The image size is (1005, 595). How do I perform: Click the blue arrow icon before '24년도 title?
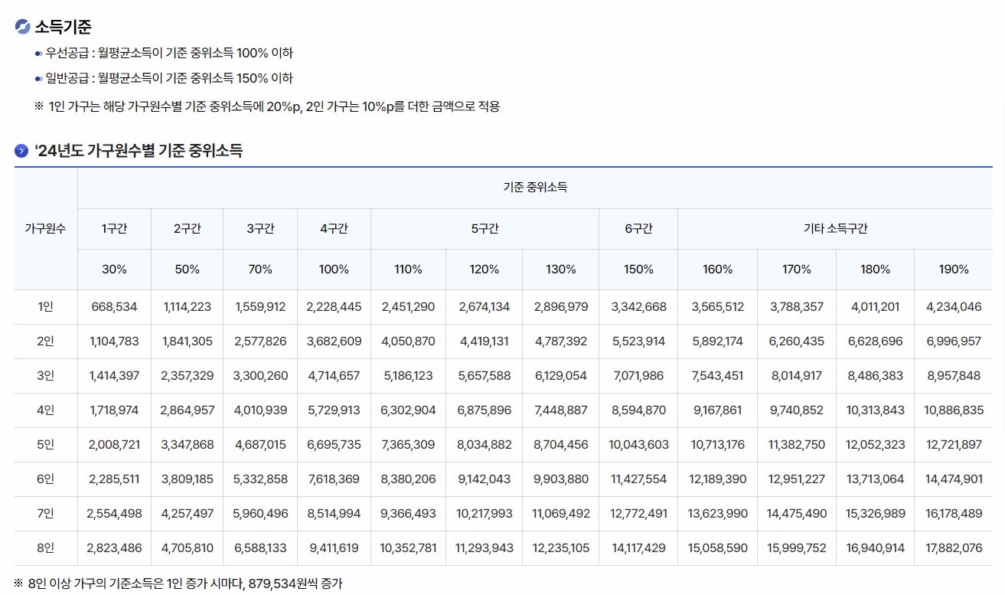[x=21, y=152]
